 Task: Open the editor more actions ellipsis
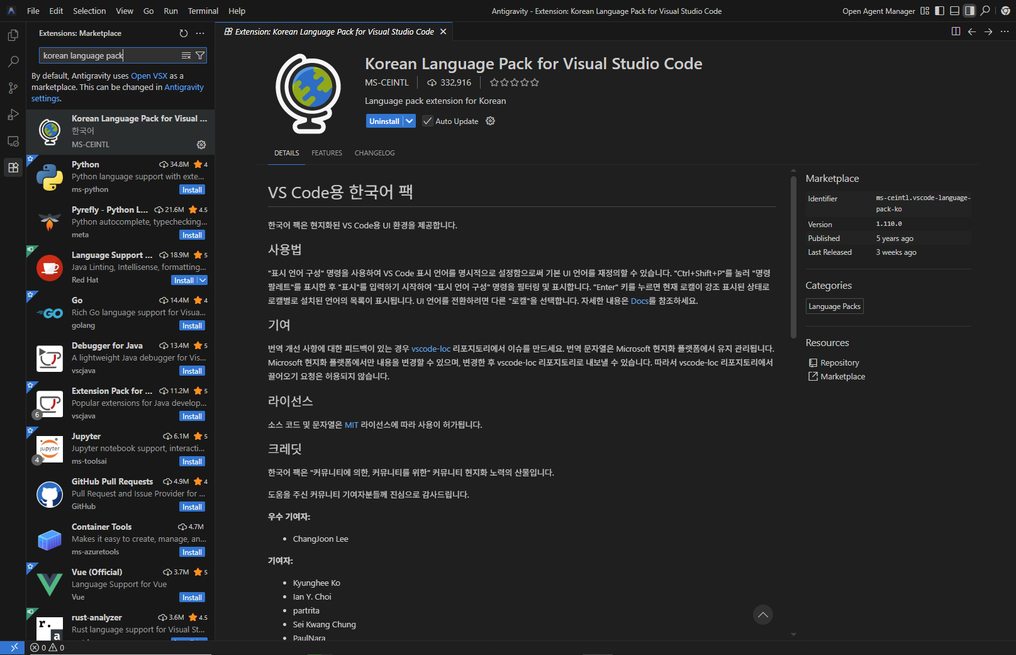(x=1005, y=31)
